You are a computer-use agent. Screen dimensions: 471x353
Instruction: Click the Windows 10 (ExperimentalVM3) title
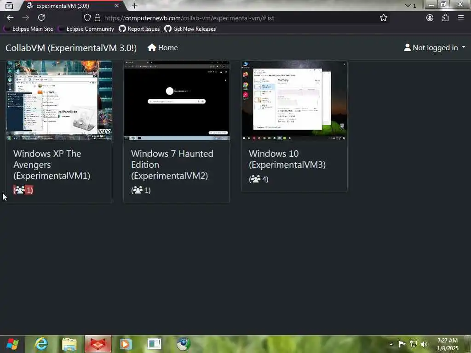coord(287,159)
